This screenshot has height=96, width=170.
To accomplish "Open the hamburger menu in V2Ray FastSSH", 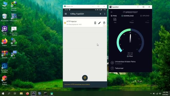I will click(66, 14).
